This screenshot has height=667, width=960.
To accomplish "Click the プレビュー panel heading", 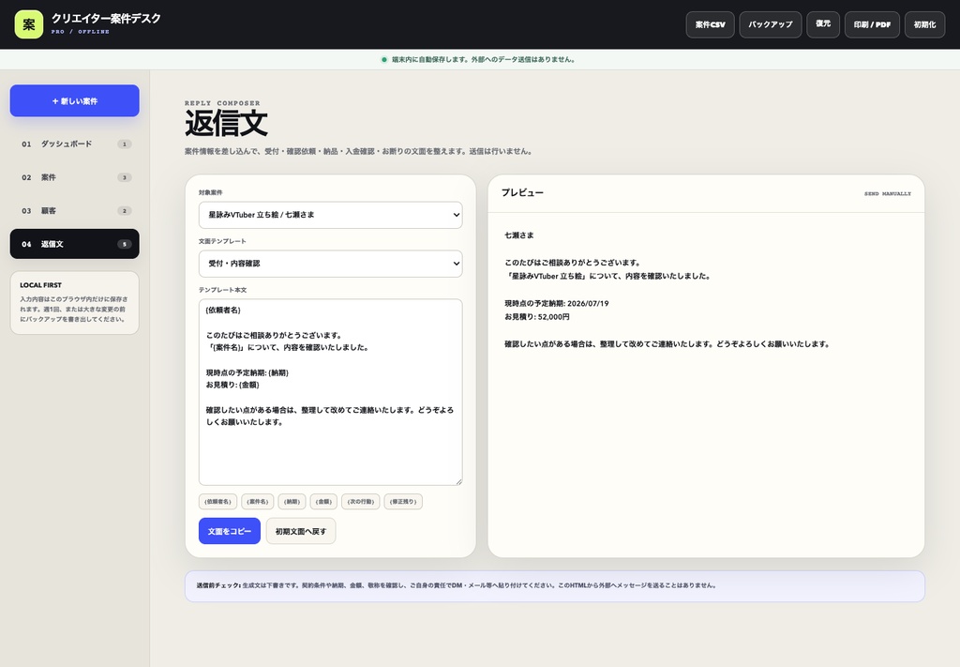I will click(x=522, y=192).
